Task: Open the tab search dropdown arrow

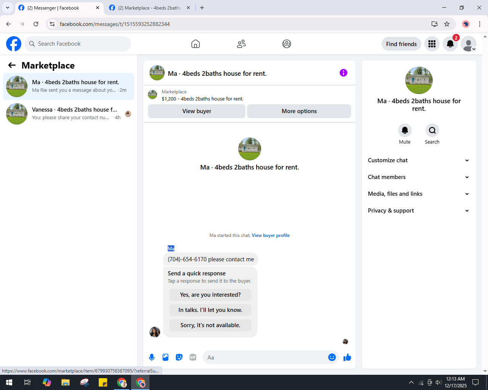Action: pos(8,8)
